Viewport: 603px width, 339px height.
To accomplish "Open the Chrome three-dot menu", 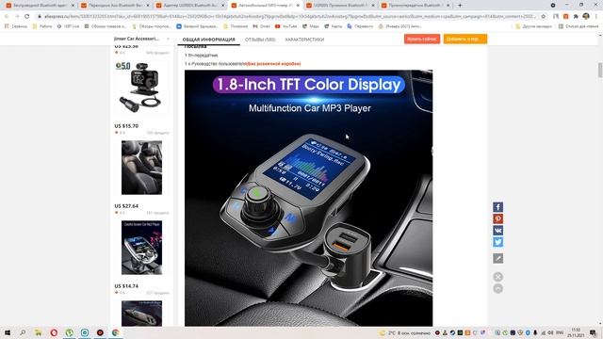I will tap(595, 17).
